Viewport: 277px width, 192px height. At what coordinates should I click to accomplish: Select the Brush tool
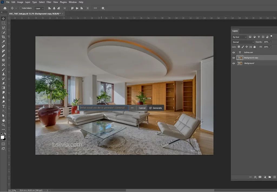[x=3, y=69]
